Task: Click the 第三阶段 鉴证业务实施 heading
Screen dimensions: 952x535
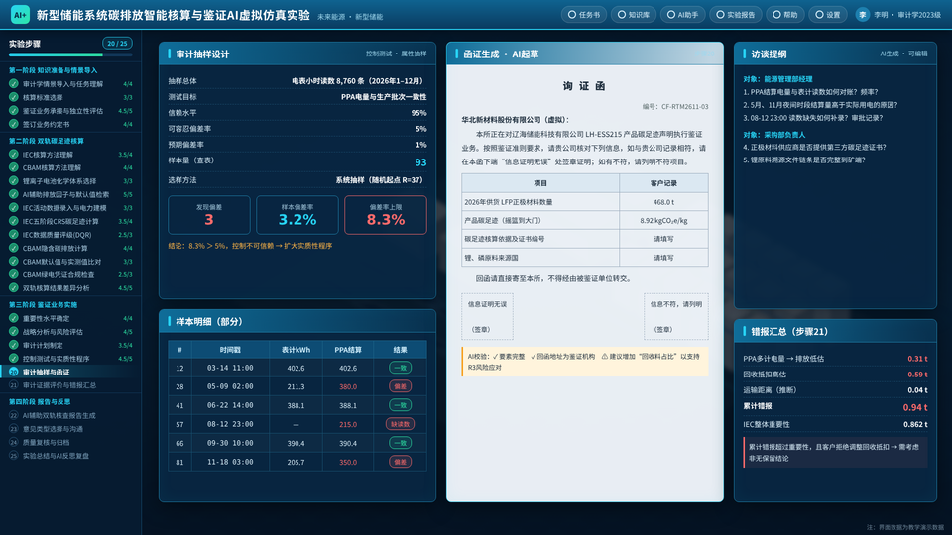Action: pos(43,304)
